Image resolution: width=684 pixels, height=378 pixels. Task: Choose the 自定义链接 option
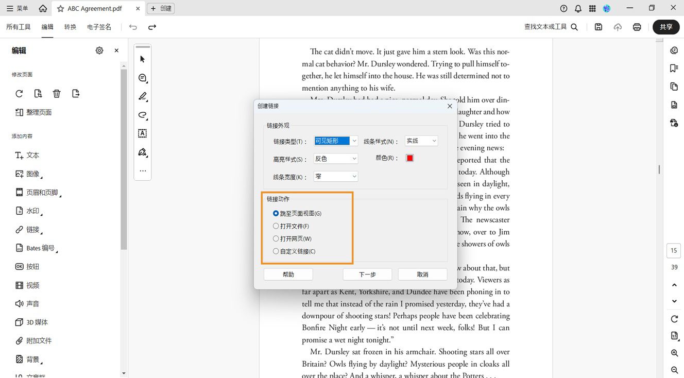(x=276, y=251)
